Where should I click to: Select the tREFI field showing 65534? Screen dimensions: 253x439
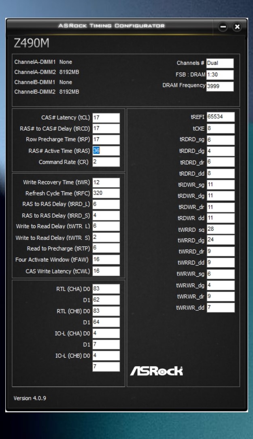(x=221, y=117)
